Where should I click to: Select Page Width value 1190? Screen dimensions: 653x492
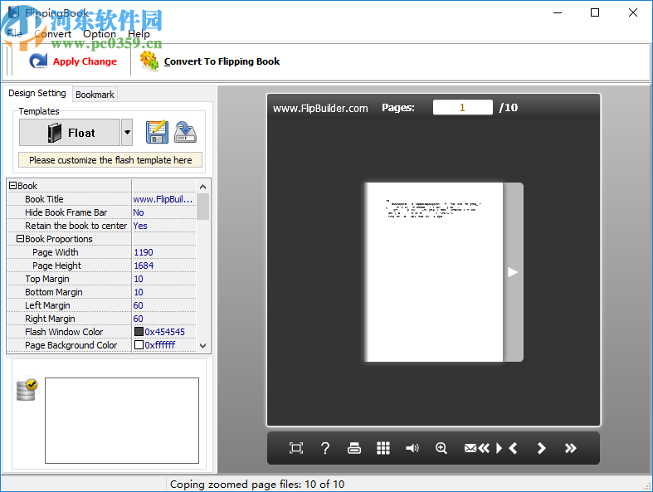pos(163,252)
